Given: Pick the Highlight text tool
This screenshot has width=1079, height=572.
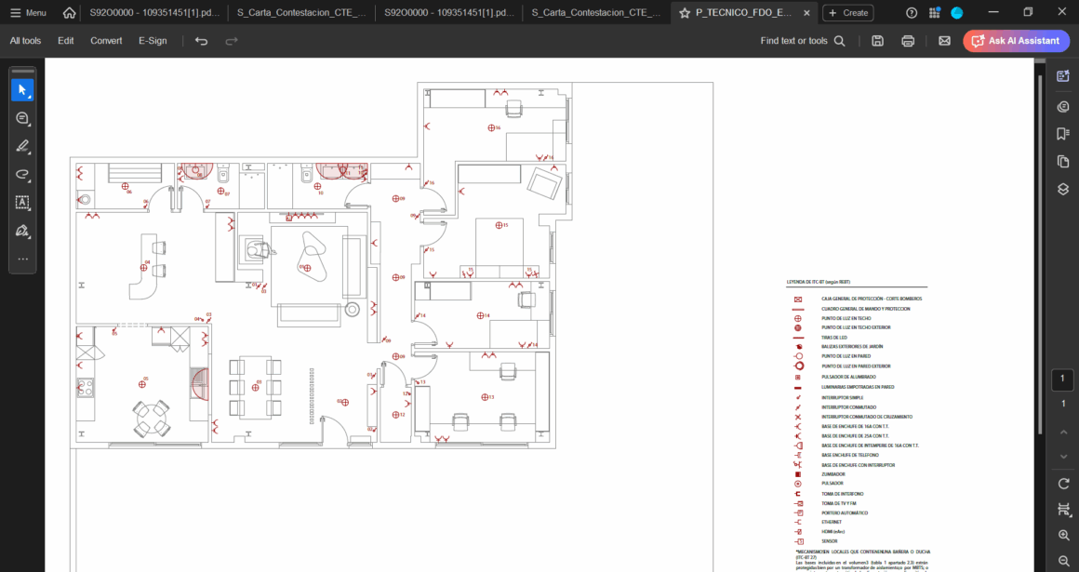Looking at the screenshot, I should point(22,146).
